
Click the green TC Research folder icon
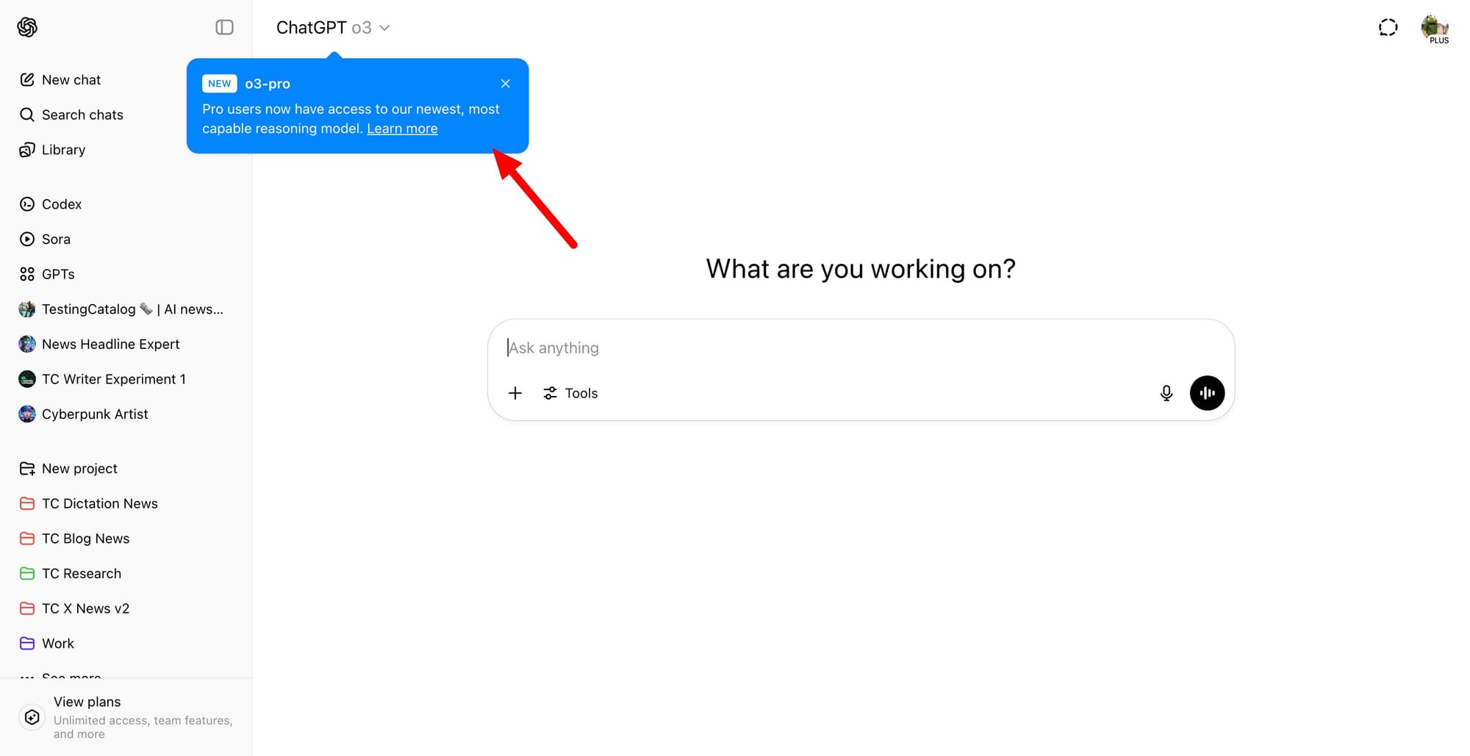pos(27,574)
